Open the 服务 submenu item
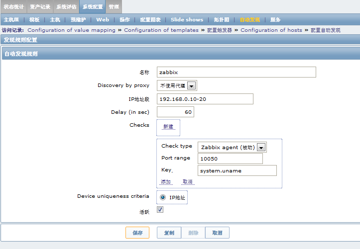Image resolution: width=360 pixels, height=249 pixels. (275, 20)
